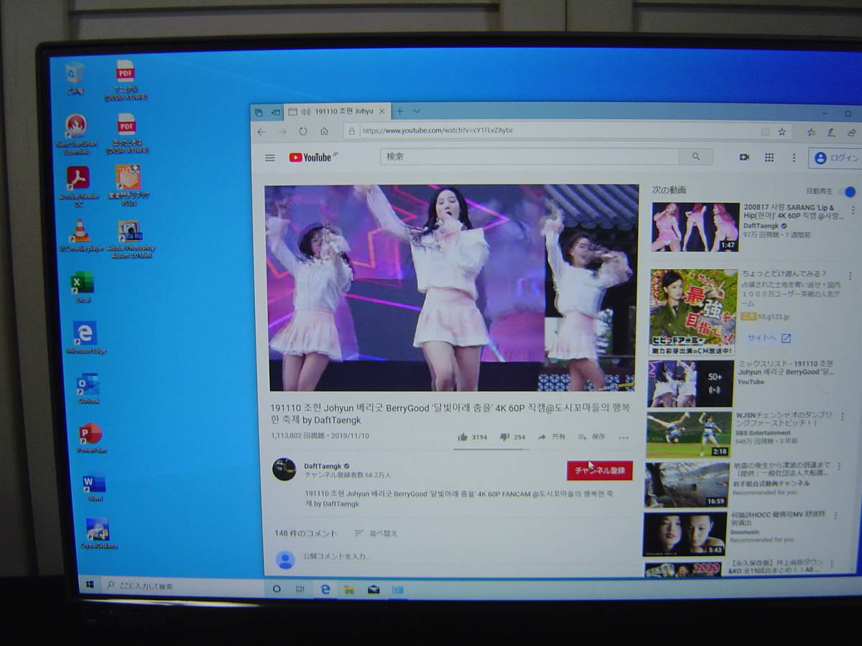Click the video player to pause playback
862x646 pixels.
click(451, 287)
